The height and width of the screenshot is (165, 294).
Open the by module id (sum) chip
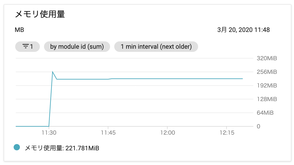coord(77,47)
